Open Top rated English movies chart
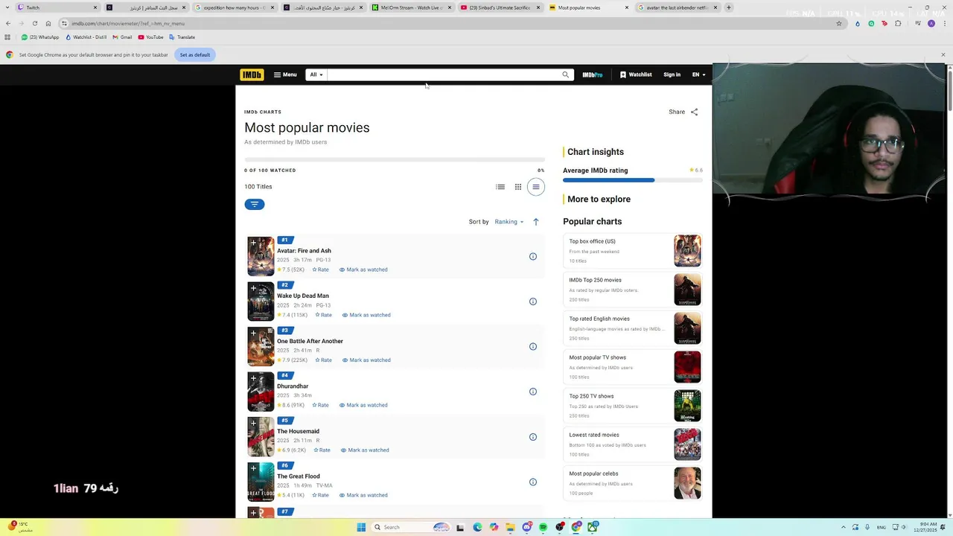 pos(633,328)
